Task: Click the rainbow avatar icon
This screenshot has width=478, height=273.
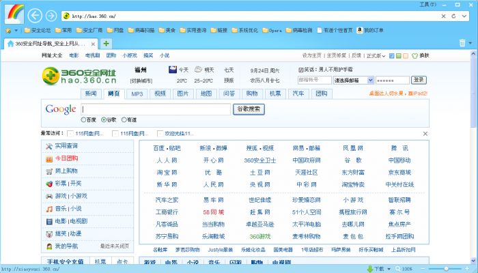Action: [x=14, y=14]
